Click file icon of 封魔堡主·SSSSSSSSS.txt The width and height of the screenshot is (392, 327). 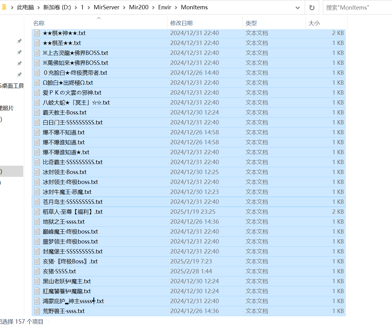click(x=37, y=251)
